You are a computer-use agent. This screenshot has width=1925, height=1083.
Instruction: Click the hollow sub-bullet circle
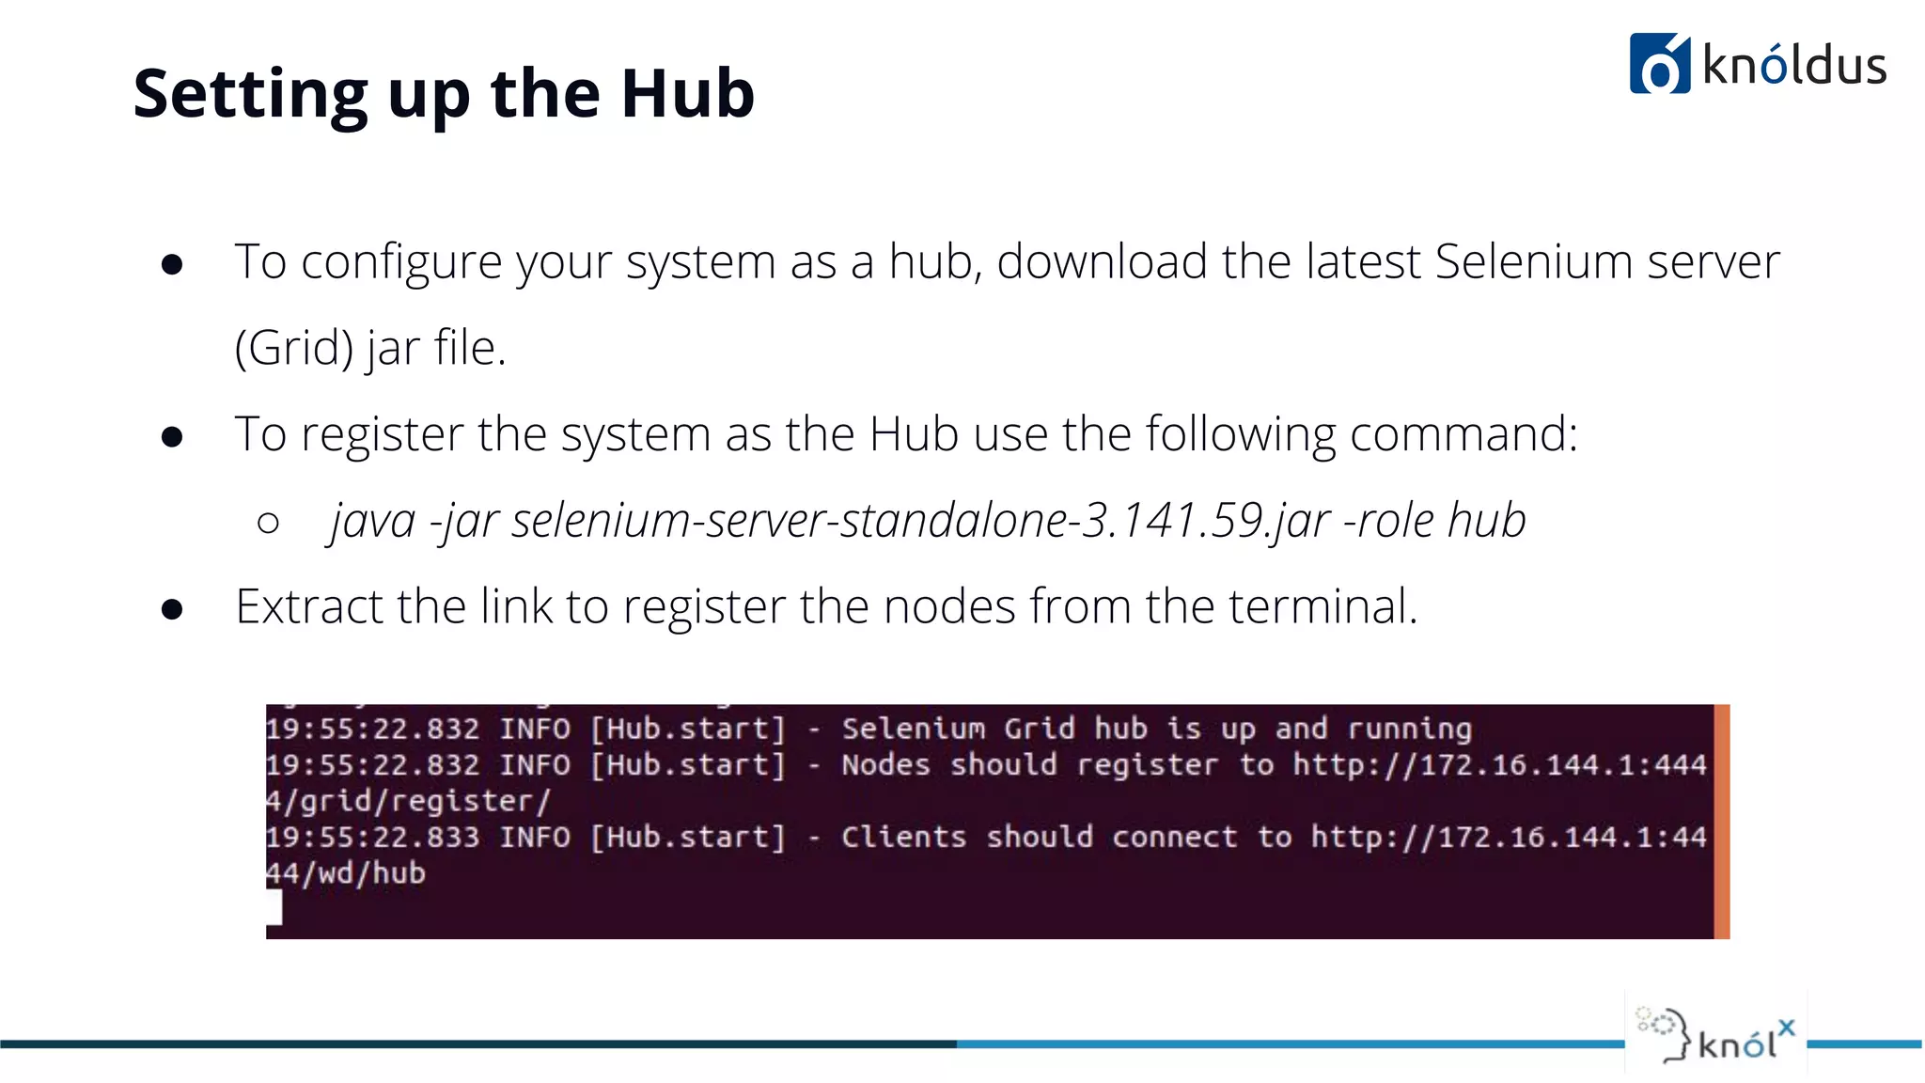click(268, 523)
